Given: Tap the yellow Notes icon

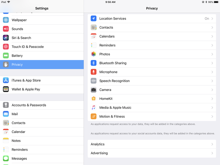Looking at the screenshot, I should coord(6,141).
